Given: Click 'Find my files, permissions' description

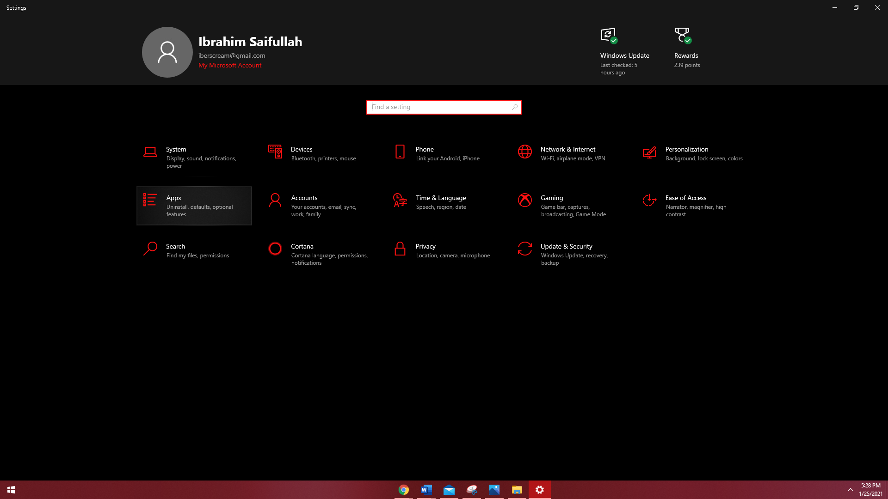Looking at the screenshot, I should tap(197, 256).
